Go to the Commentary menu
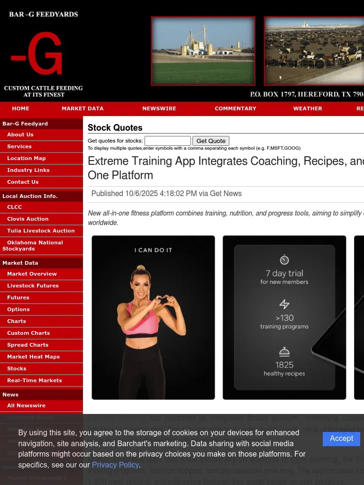The height and width of the screenshot is (485, 364). [236, 108]
